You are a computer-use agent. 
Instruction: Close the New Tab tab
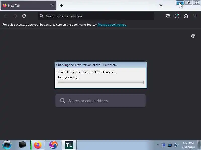pyautogui.click(x=52, y=5)
